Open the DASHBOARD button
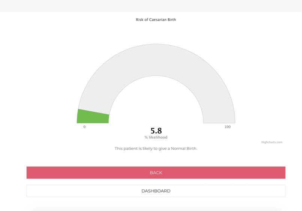Screen dimensions: 302x211 coord(156,191)
